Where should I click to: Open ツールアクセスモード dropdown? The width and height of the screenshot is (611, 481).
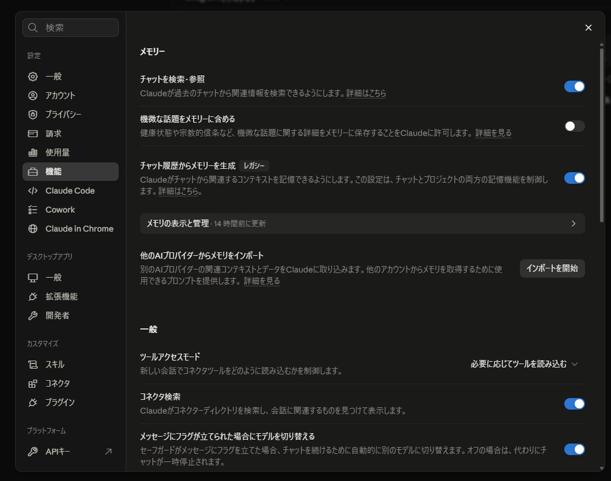point(524,364)
